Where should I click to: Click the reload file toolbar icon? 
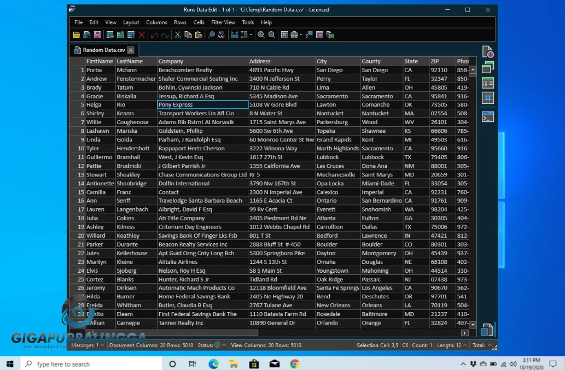87,35
